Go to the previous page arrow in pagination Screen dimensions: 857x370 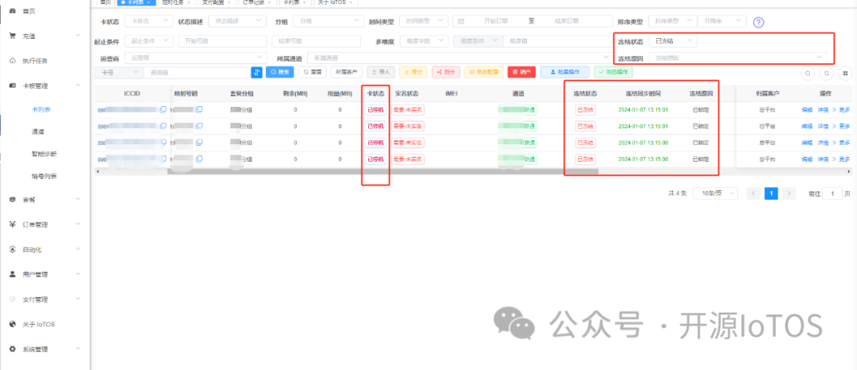(753, 193)
